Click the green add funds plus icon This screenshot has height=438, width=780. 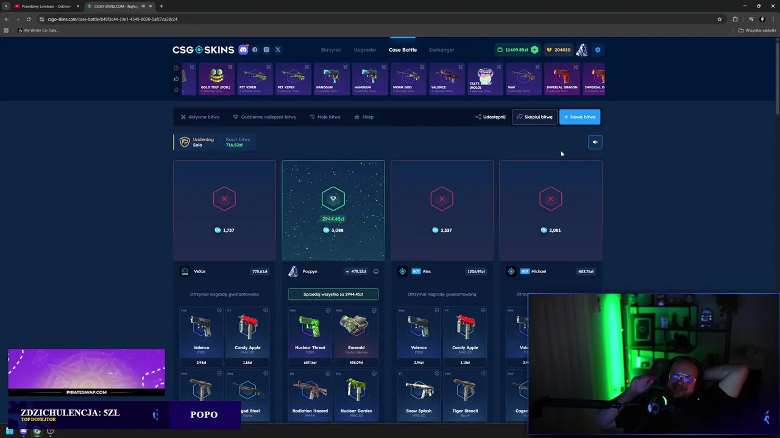click(x=534, y=49)
